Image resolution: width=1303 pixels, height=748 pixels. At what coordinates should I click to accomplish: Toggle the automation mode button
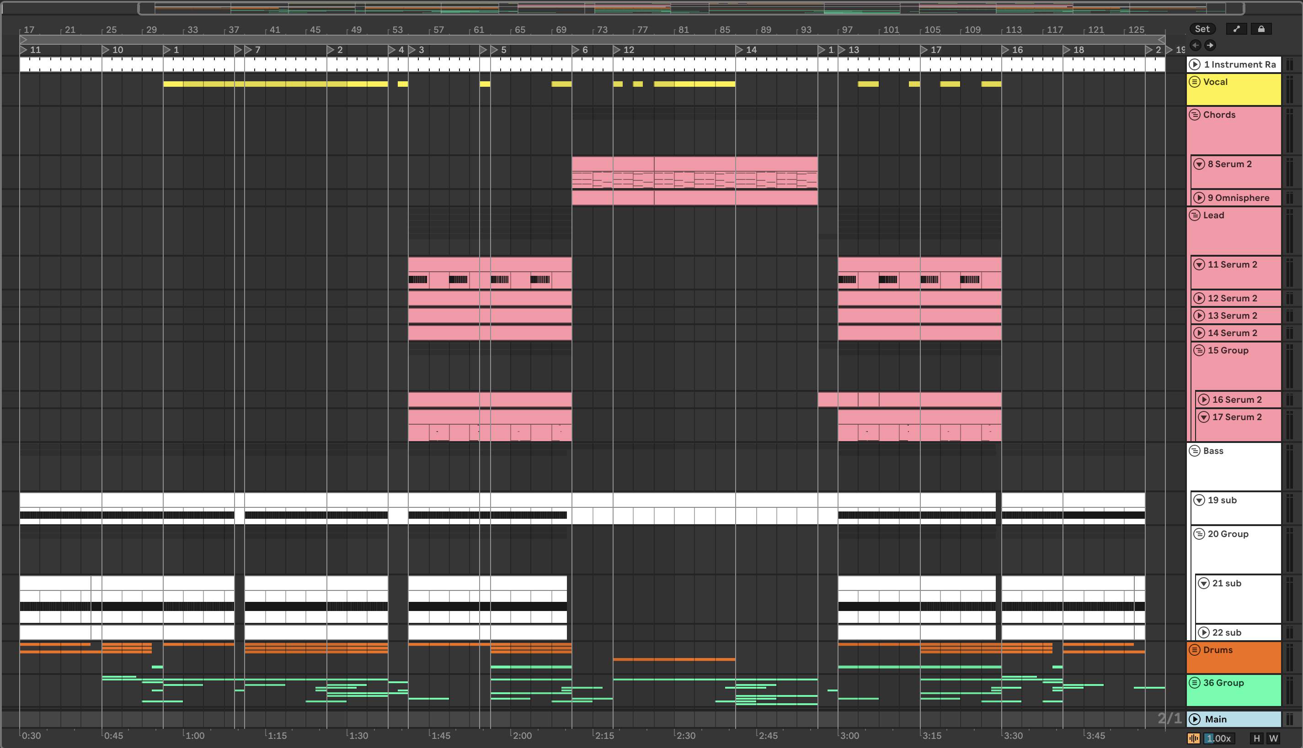coord(1236,29)
